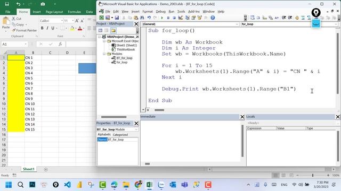Screen dimensions: 341x191
Task: Click Cut in Excel ribbon
Action: 17,19
